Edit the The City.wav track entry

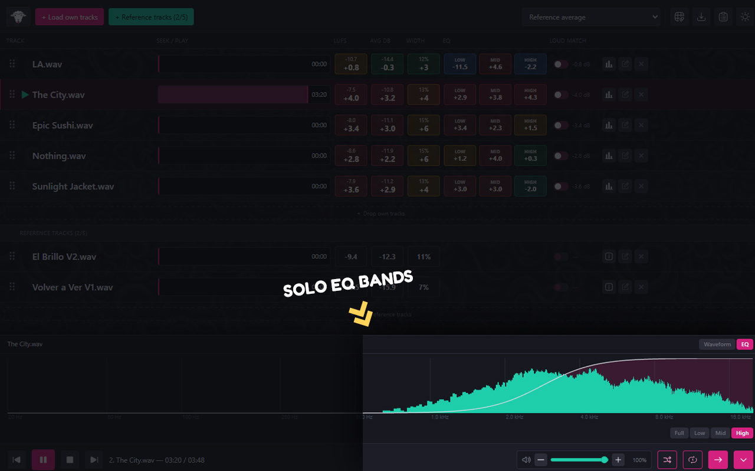(625, 95)
